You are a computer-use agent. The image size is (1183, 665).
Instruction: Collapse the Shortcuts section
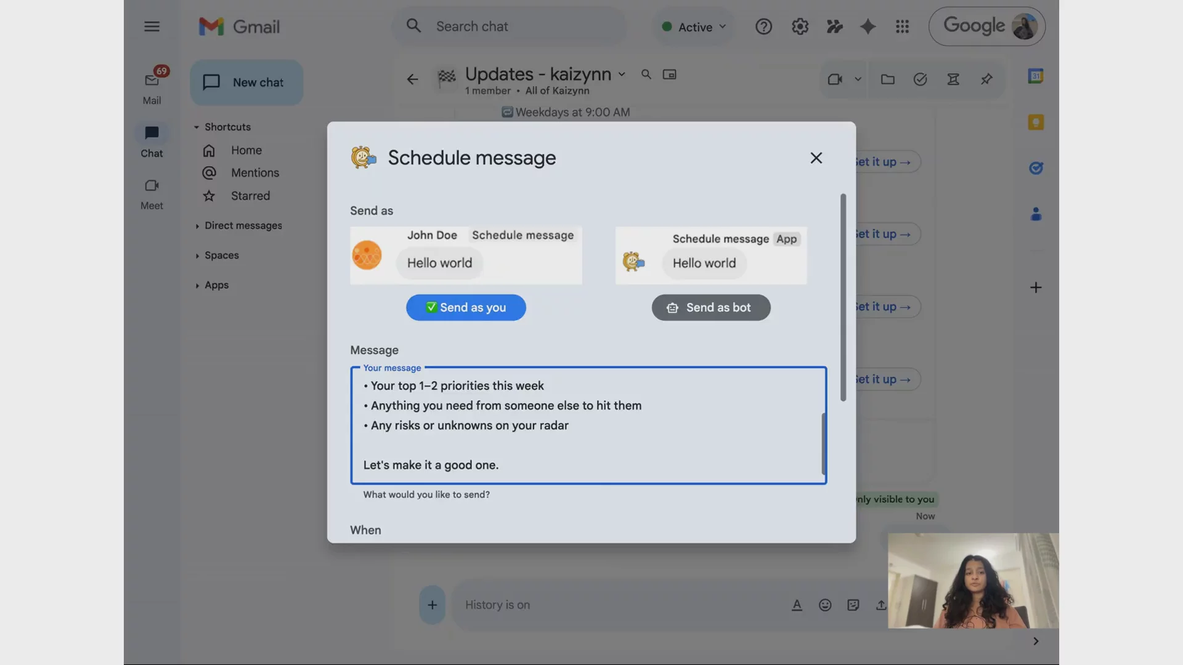[x=197, y=127]
